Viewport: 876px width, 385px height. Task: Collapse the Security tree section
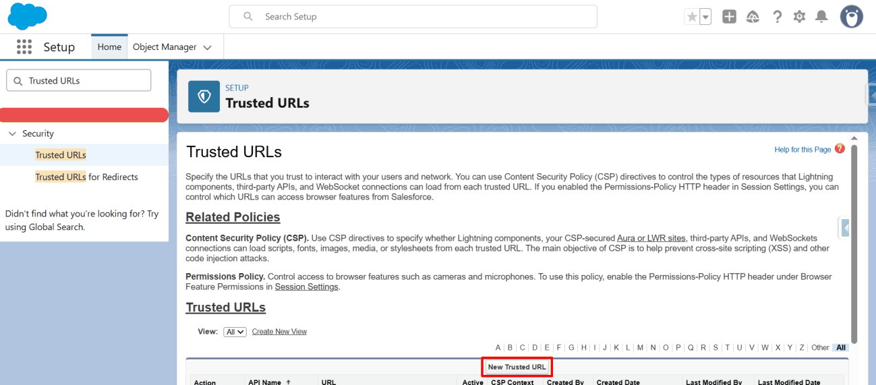(x=12, y=134)
